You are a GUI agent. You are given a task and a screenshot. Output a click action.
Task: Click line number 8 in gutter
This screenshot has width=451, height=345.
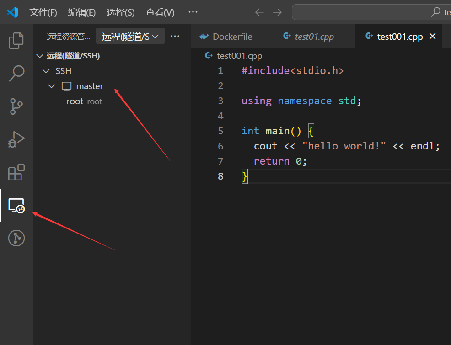point(220,176)
